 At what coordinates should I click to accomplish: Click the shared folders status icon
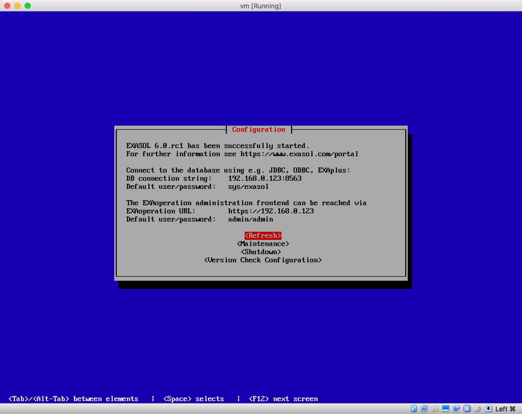coord(435,409)
